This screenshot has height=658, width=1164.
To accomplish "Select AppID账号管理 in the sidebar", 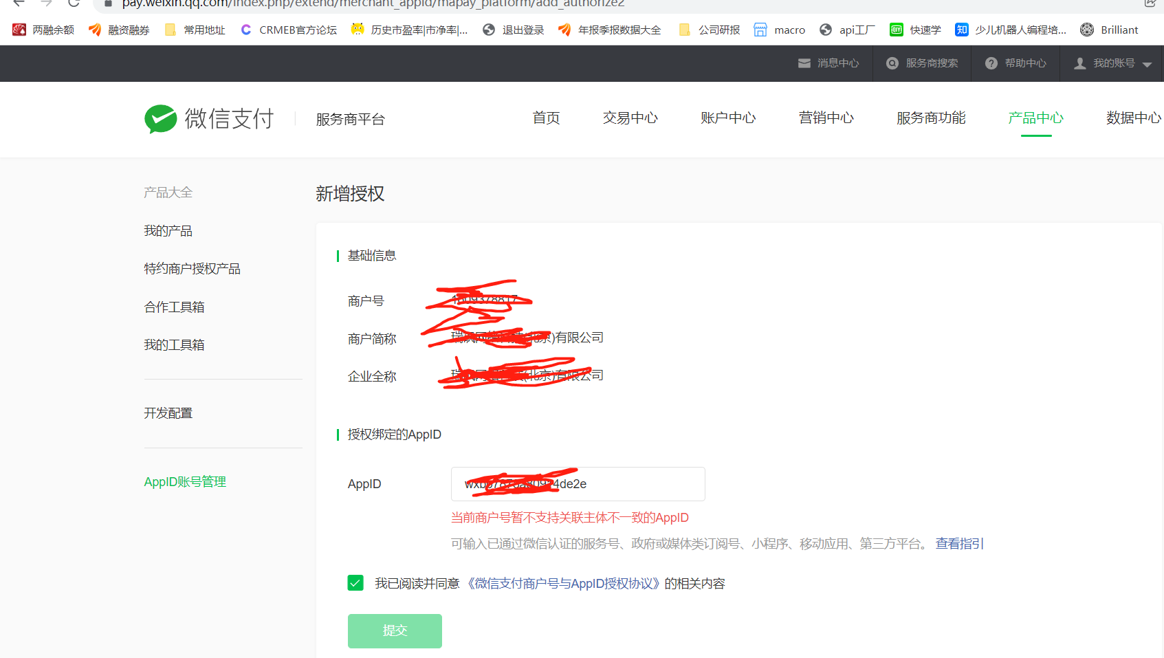I will pos(185,482).
